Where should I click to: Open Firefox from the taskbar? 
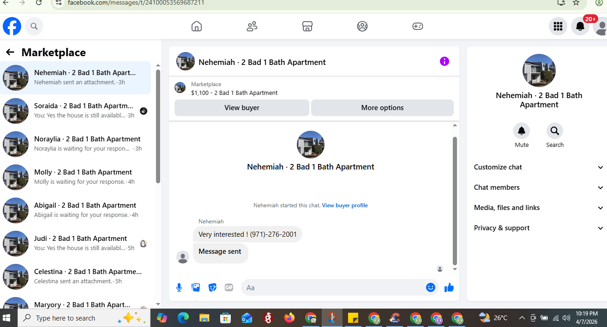[x=289, y=318]
